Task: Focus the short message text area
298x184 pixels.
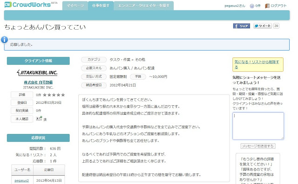Action: [258, 126]
